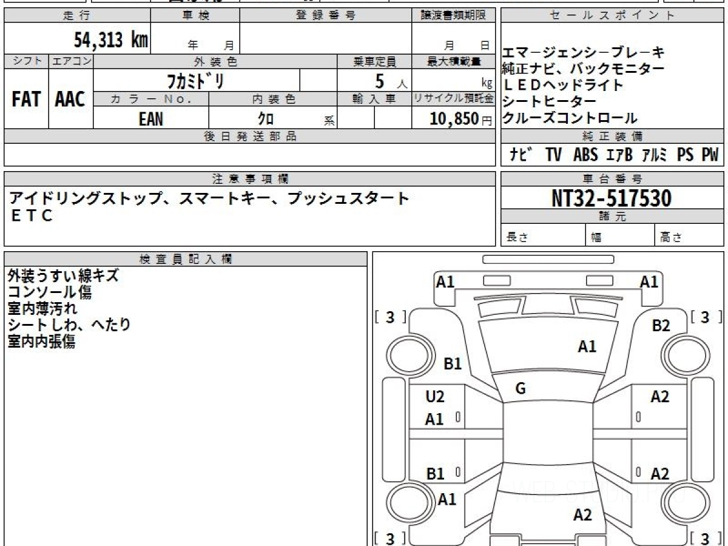The height and width of the screenshot is (546, 728).
Task: Click the B2 damage mark on the diagram
Action: pyautogui.click(x=661, y=326)
